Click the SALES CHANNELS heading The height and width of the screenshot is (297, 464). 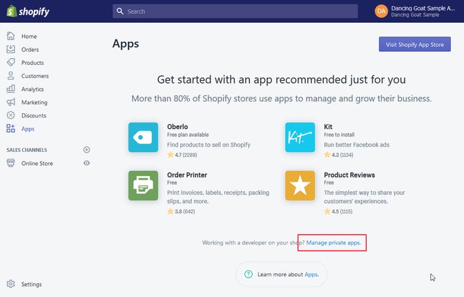click(x=27, y=150)
